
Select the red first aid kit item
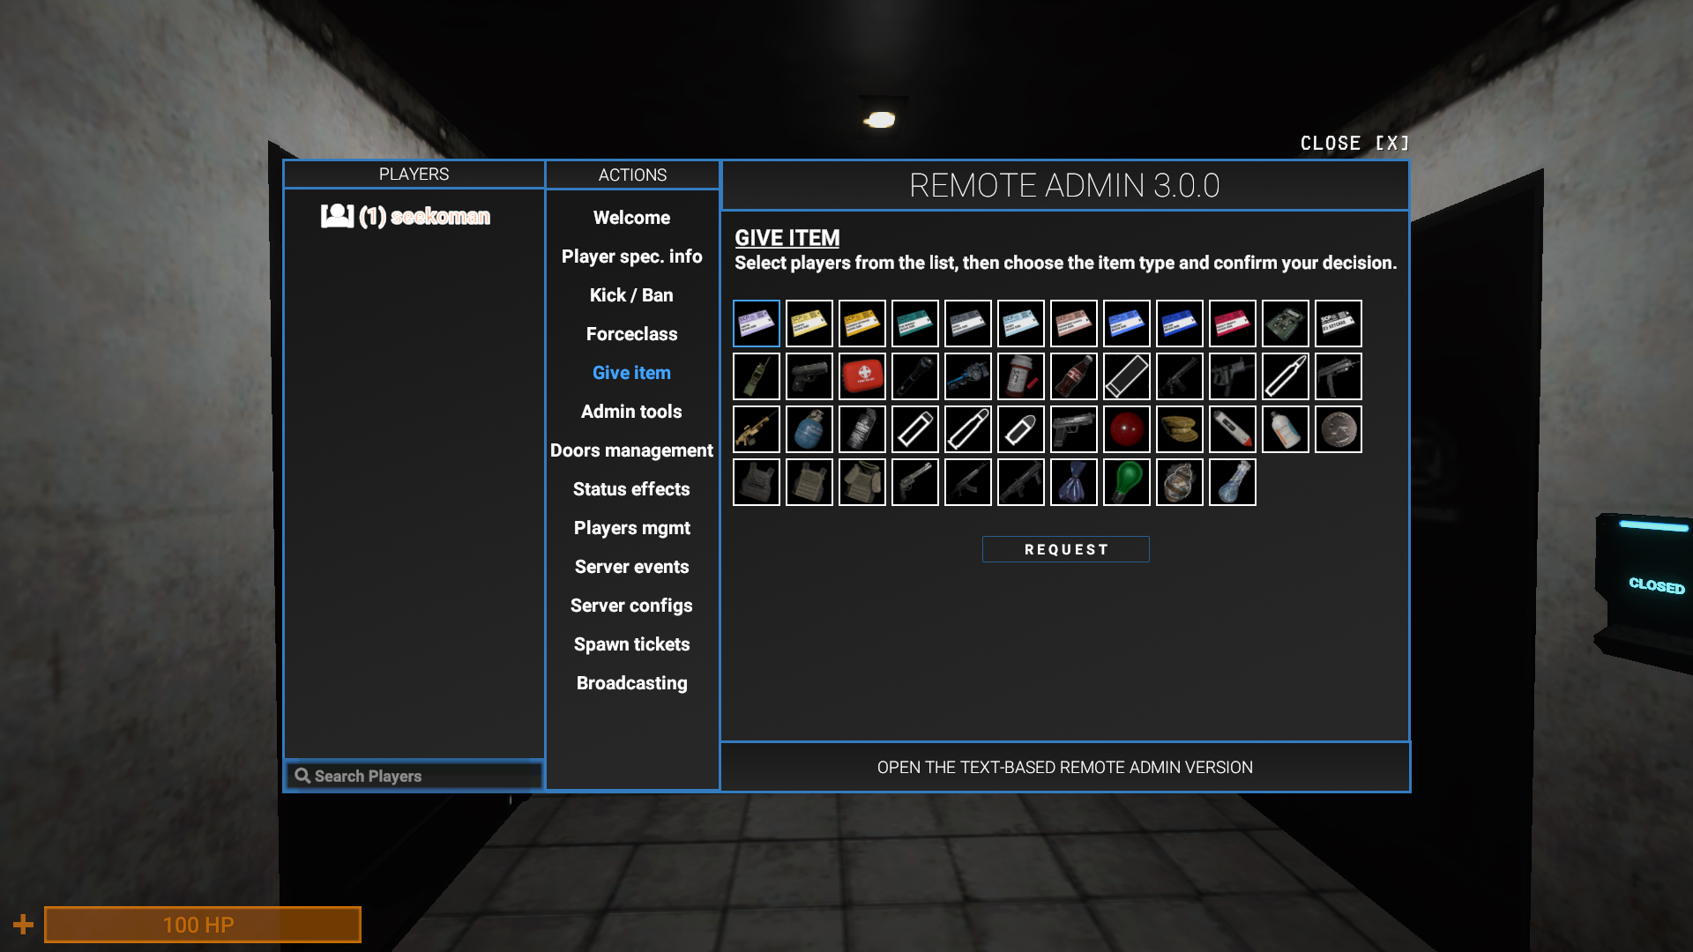tap(861, 376)
